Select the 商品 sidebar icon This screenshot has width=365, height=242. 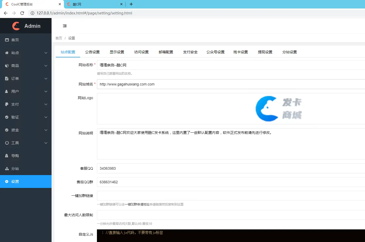click(x=7, y=66)
